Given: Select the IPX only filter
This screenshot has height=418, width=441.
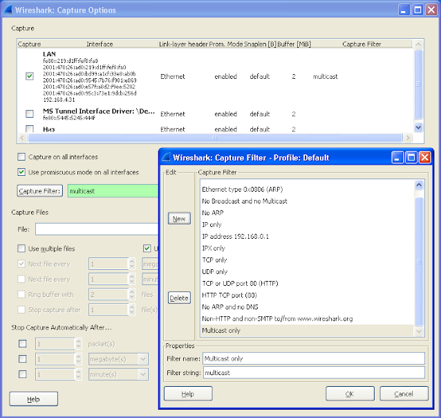Looking at the screenshot, I should (308, 248).
